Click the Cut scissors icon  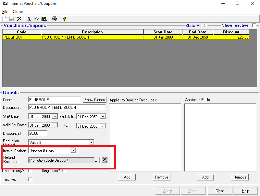(x=29, y=19)
